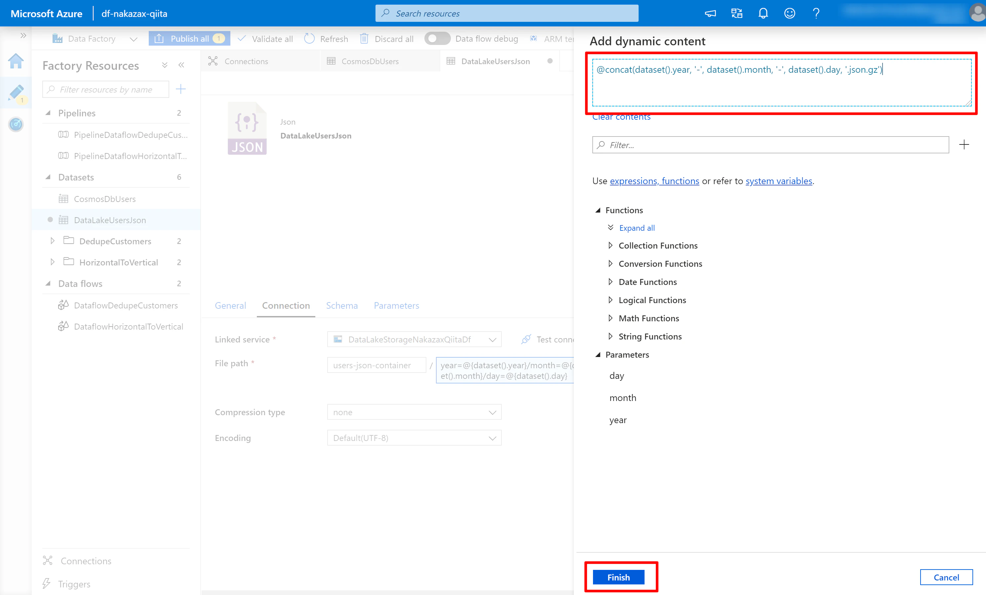Collapse the Datasets tree group
Viewport: 986px width, 595px height.
pyautogui.click(x=48, y=177)
